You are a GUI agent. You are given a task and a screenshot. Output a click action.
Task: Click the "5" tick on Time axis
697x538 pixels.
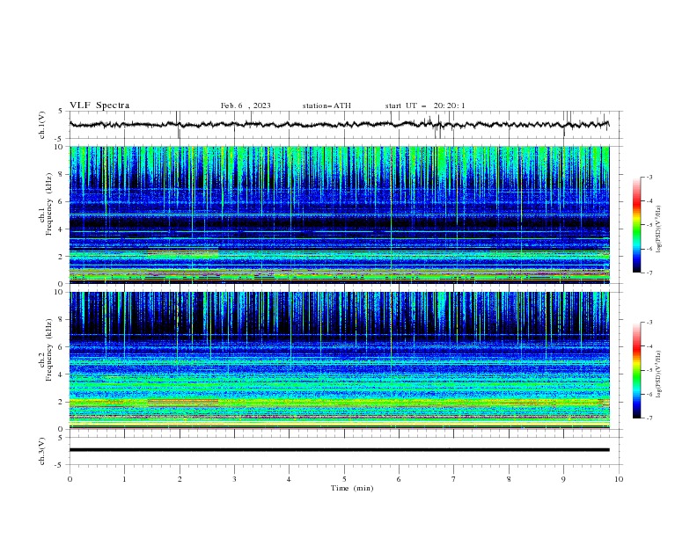click(x=344, y=479)
